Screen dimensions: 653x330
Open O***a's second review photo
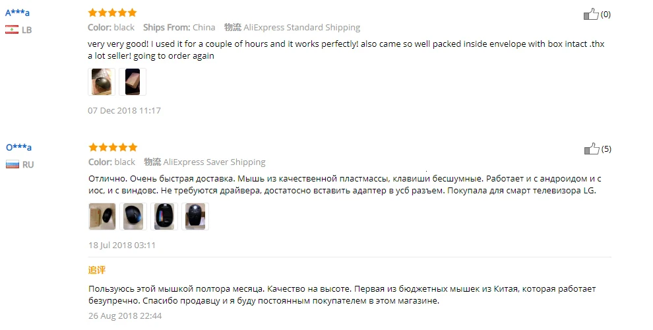pyautogui.click(x=133, y=216)
